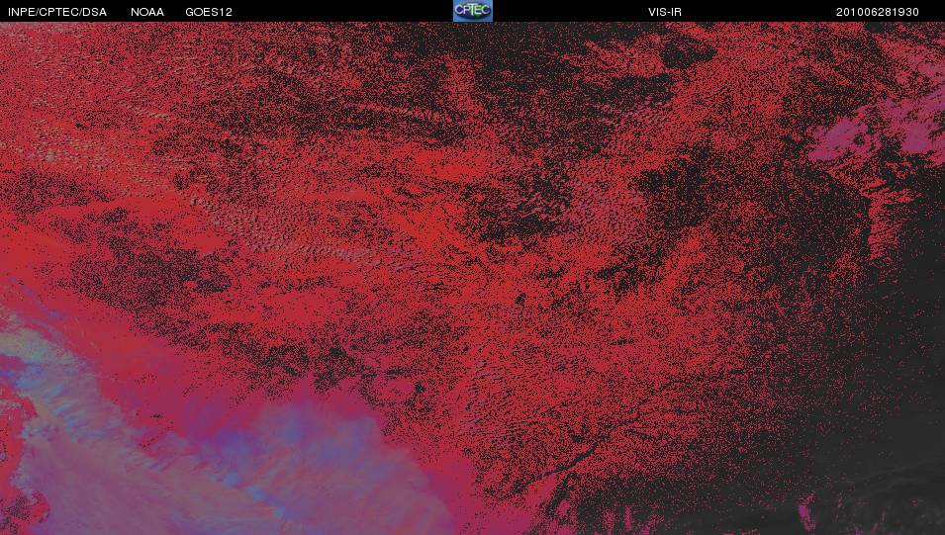945x535 pixels.
Task: Click the GOES12 satellite label
Action: click(209, 12)
